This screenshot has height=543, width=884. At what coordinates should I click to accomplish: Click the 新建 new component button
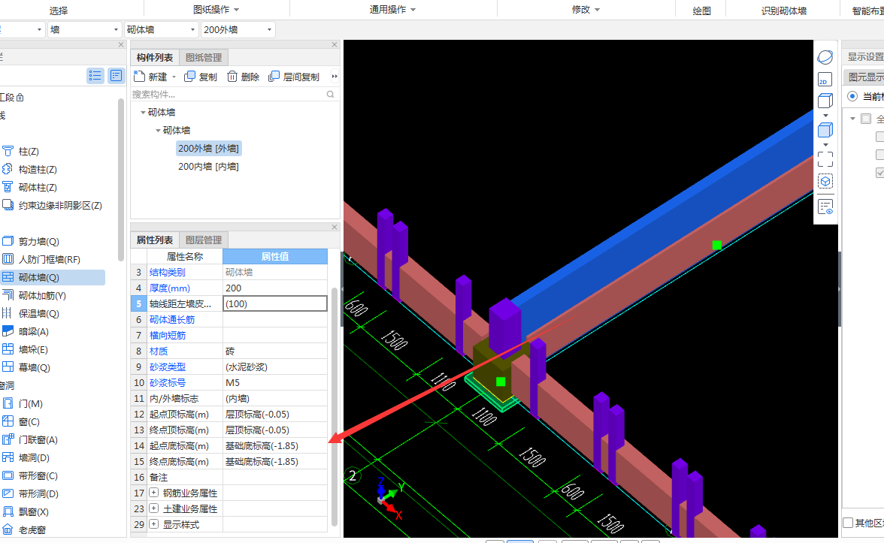[151, 77]
